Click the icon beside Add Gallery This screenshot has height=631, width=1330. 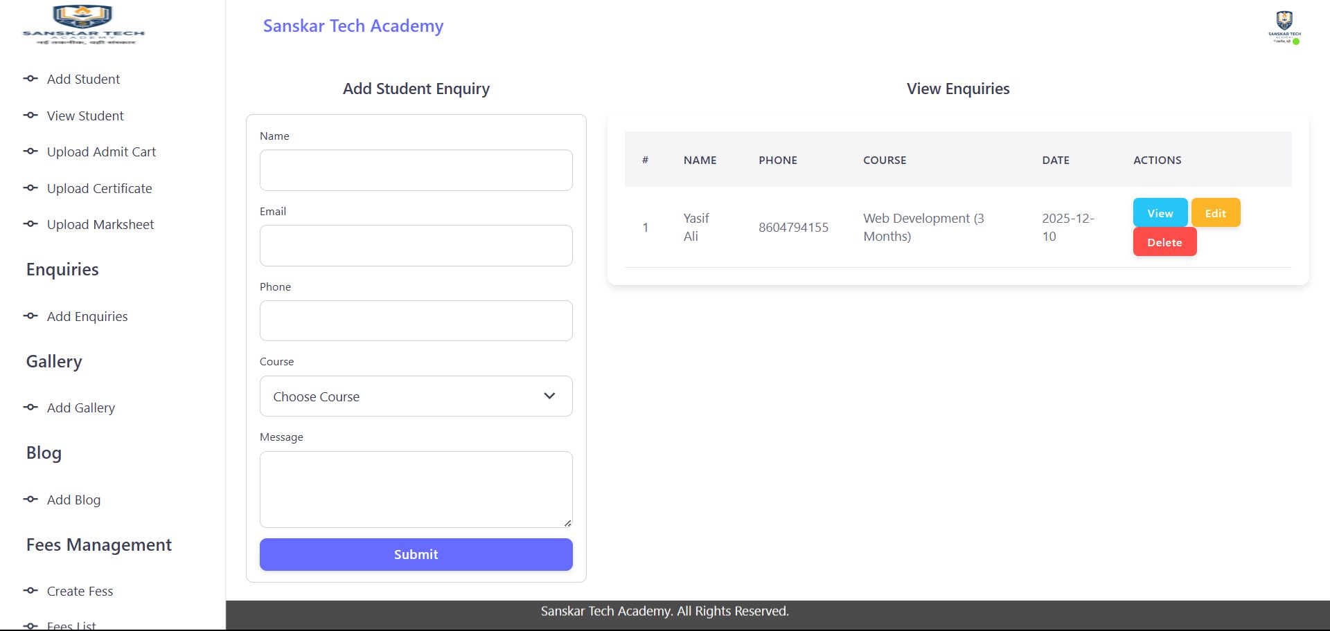tap(30, 408)
